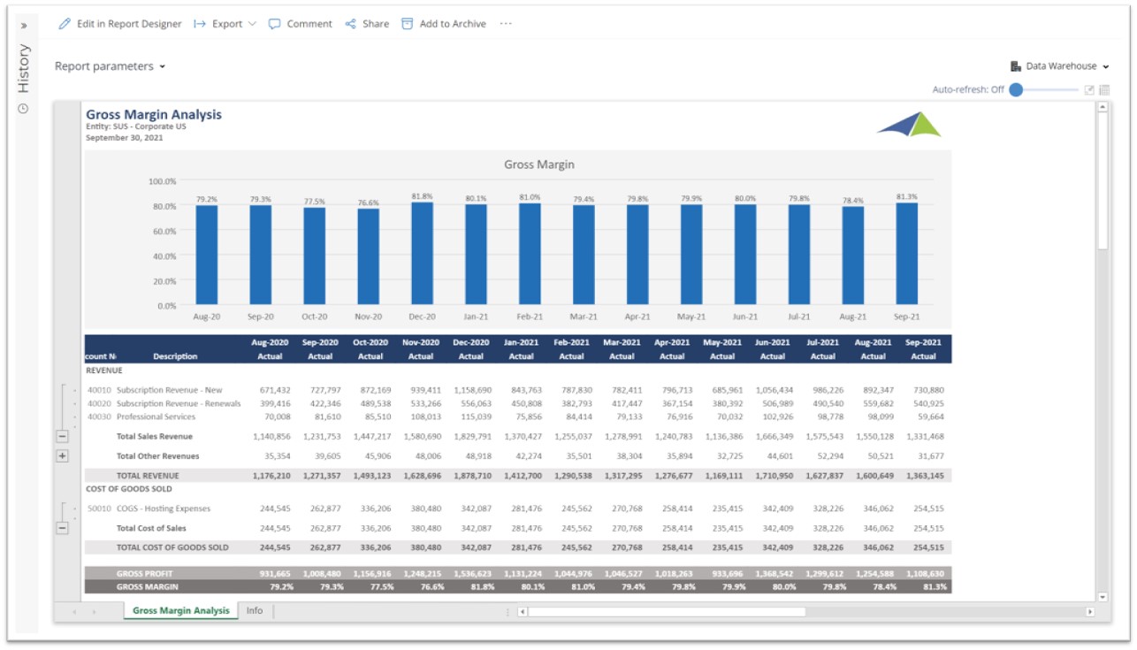
Task: Open the more options ellipsis menu
Action: [506, 24]
